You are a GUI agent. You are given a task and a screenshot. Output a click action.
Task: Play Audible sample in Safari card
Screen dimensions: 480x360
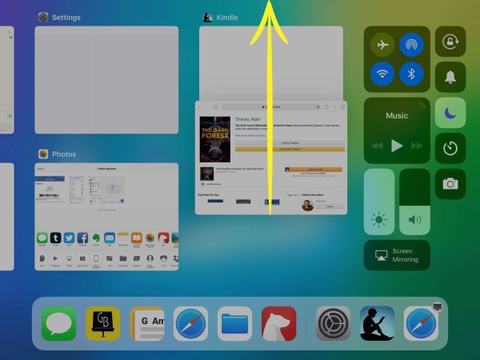(202, 184)
